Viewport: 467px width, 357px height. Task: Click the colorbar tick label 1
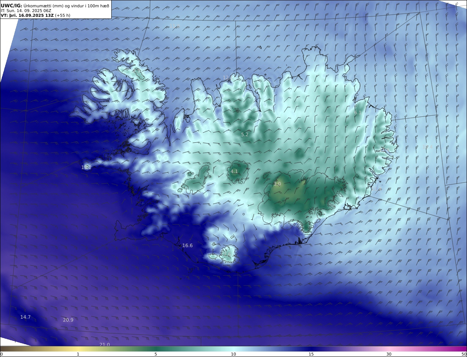click(x=78, y=354)
